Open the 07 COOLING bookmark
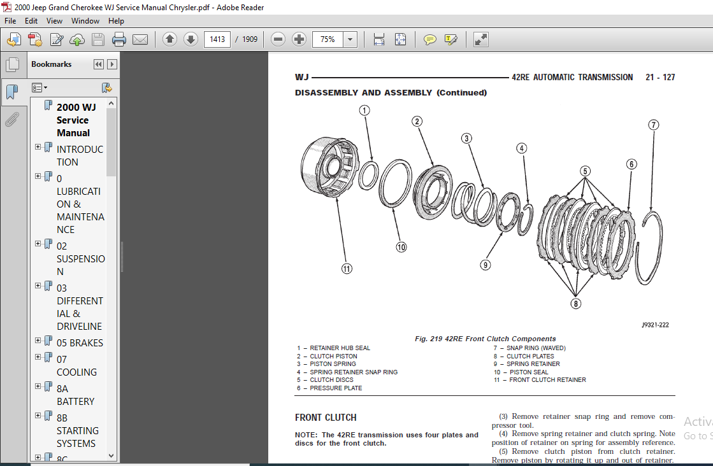 pyautogui.click(x=76, y=365)
